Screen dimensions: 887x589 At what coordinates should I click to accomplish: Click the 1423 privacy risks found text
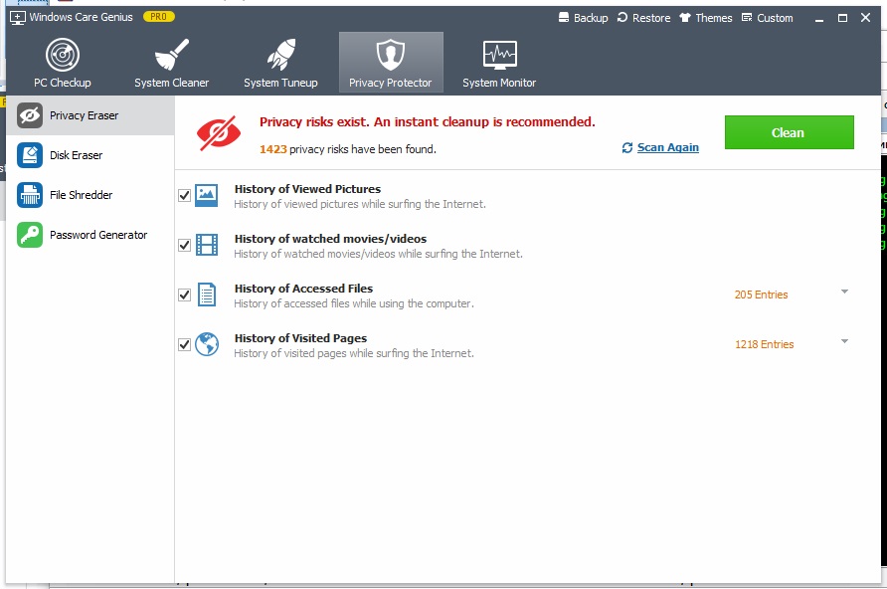(348, 149)
